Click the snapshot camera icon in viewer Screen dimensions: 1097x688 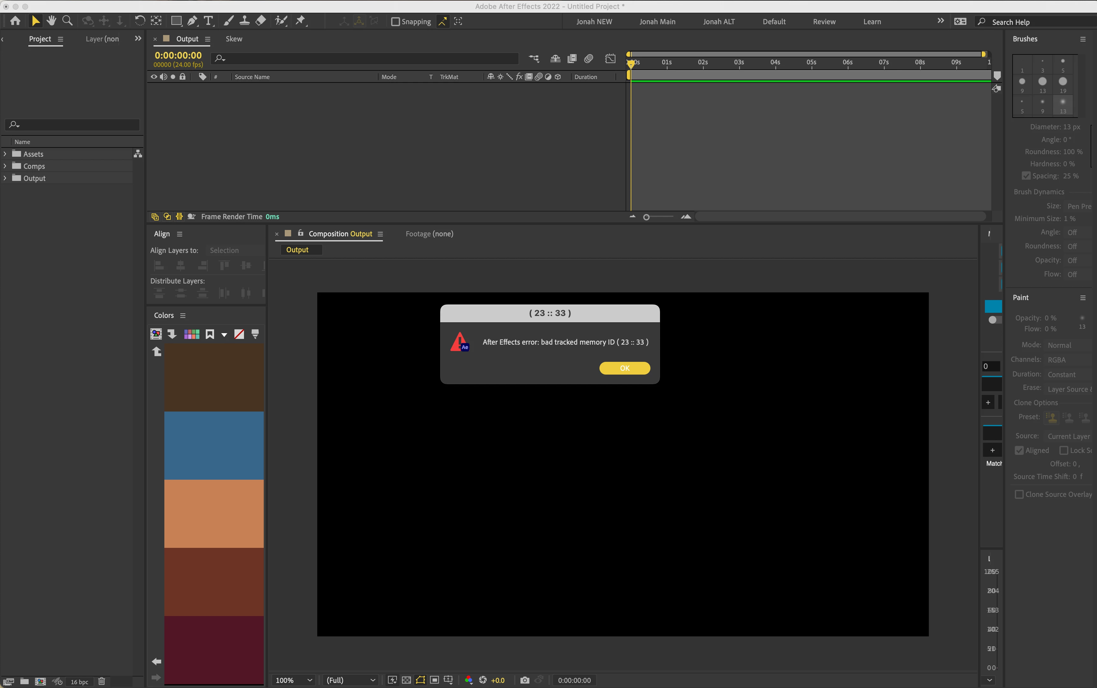(525, 680)
